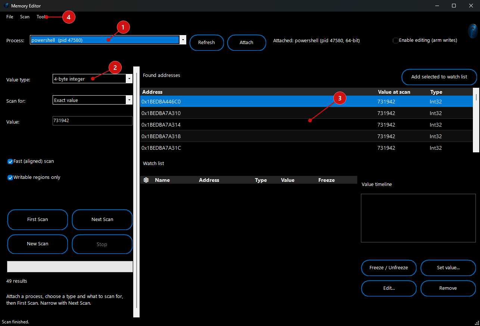Select address row 0x1BEDBA7A318

pos(306,136)
